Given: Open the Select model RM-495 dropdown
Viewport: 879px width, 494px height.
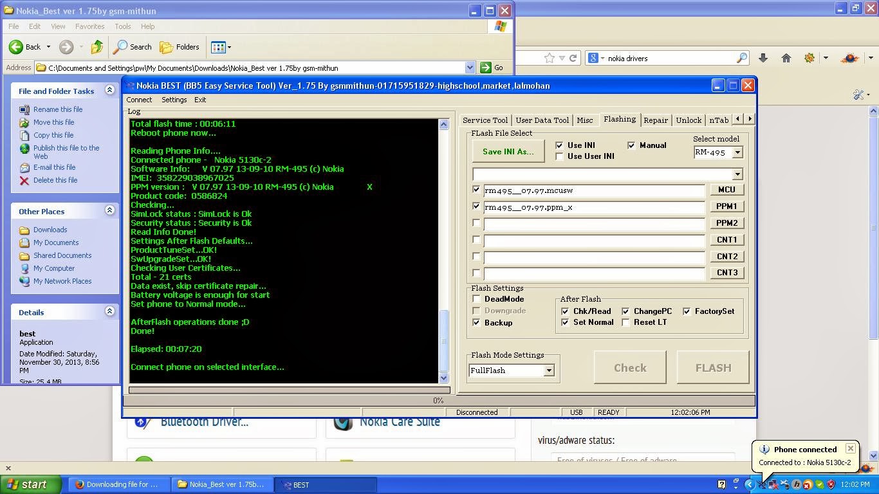Looking at the screenshot, I should [737, 152].
